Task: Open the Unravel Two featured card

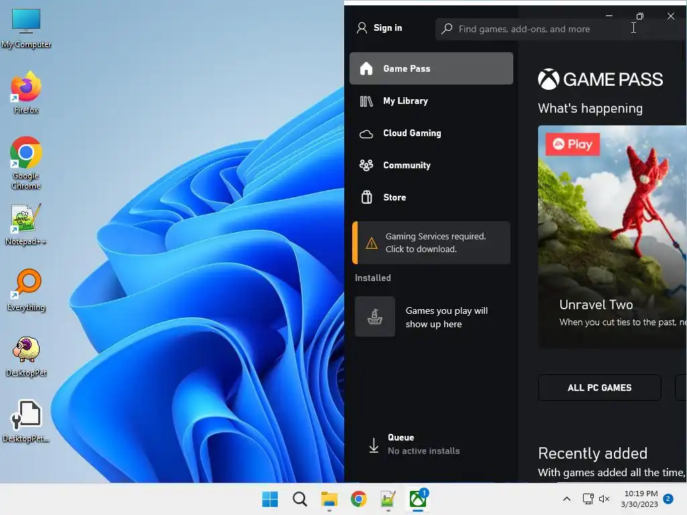Action: (x=613, y=237)
